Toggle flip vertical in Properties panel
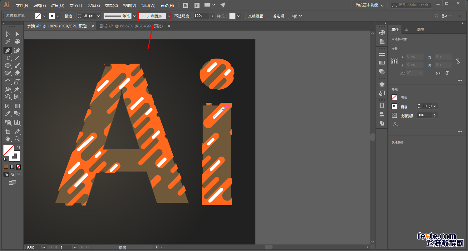 pos(447,73)
